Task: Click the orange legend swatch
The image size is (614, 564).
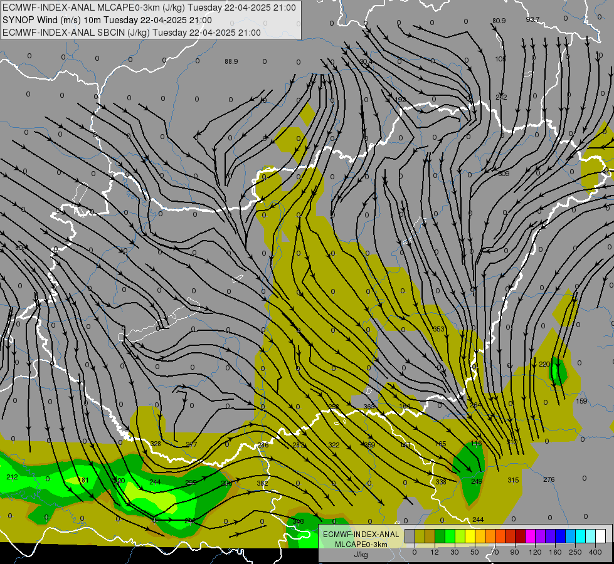Action: pyautogui.click(x=490, y=536)
